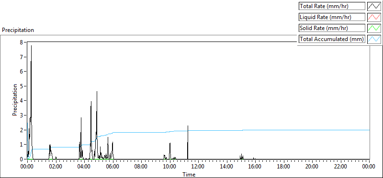Screen dimensions: 383x178
Task: Click the 04:00 time axis tick label
Action: point(84,167)
